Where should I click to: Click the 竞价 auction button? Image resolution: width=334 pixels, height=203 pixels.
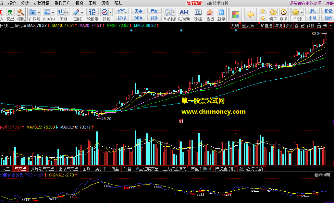click(x=155, y=11)
